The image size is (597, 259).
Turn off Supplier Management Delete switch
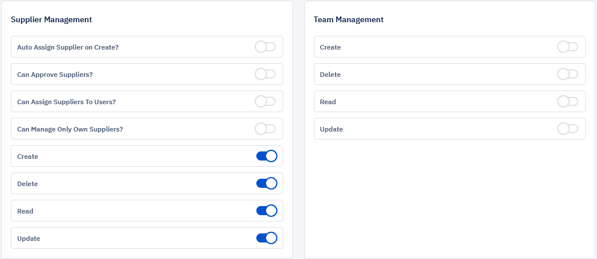point(267,183)
